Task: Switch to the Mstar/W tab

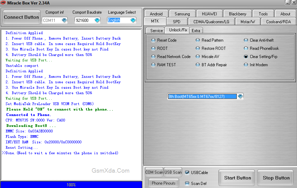Action: point(247,21)
